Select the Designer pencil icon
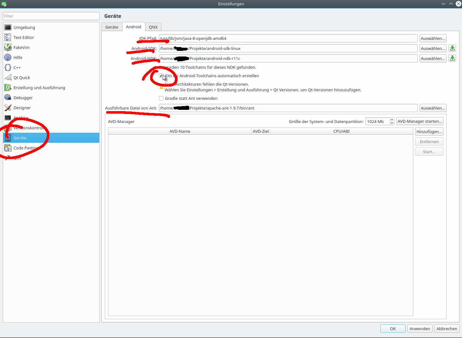The width and height of the screenshot is (462, 338). [x=8, y=108]
